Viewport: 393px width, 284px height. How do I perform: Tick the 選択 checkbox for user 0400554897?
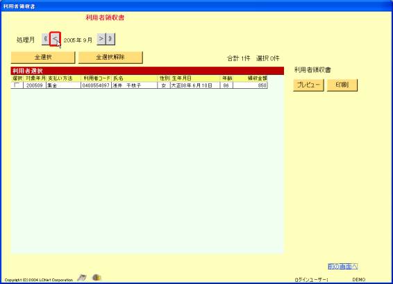click(x=17, y=85)
